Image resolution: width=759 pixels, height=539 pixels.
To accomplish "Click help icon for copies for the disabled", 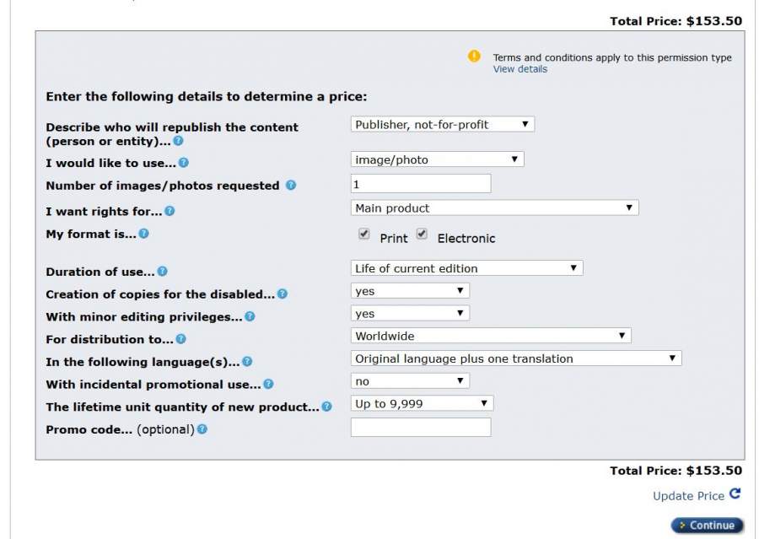I will tap(283, 294).
